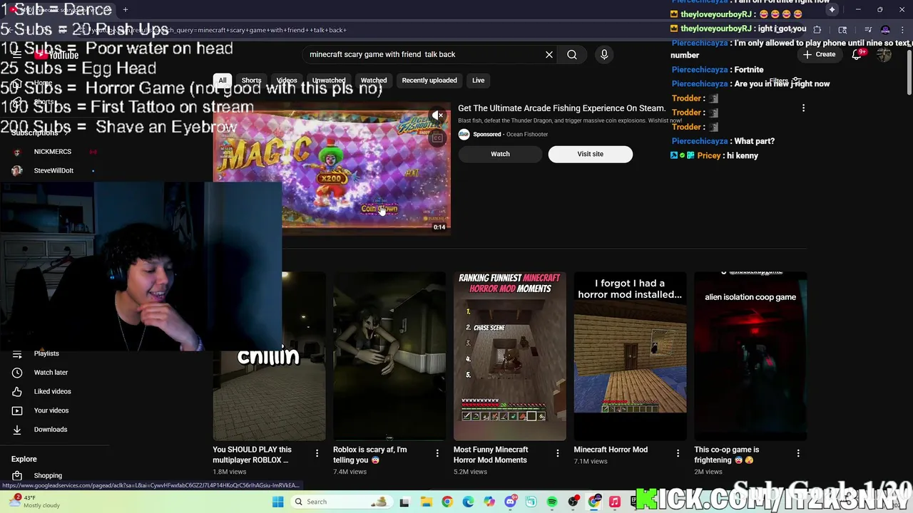Open options for 'You SHOULD PLAY this' short
The width and height of the screenshot is (913, 513).
pos(317,453)
